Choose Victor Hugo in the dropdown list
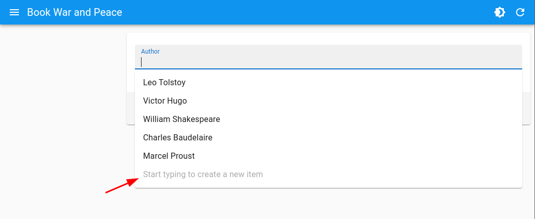Screen dimensions: 535x219 [x=165, y=101]
